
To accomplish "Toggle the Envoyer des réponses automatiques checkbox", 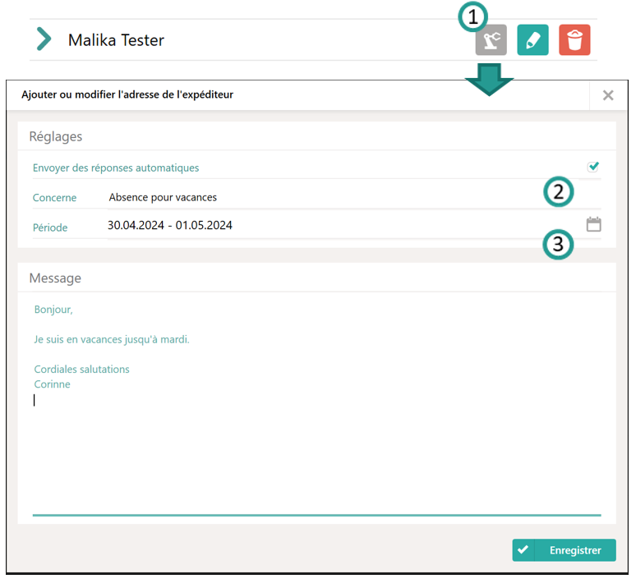I will 593,167.
